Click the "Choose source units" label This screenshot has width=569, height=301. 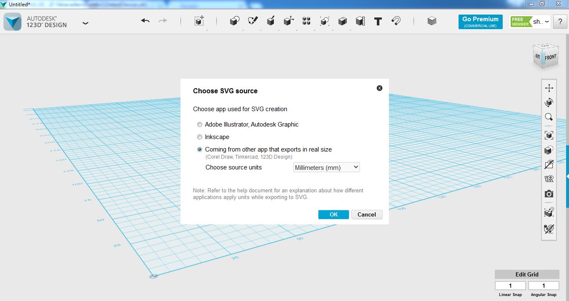233,167
